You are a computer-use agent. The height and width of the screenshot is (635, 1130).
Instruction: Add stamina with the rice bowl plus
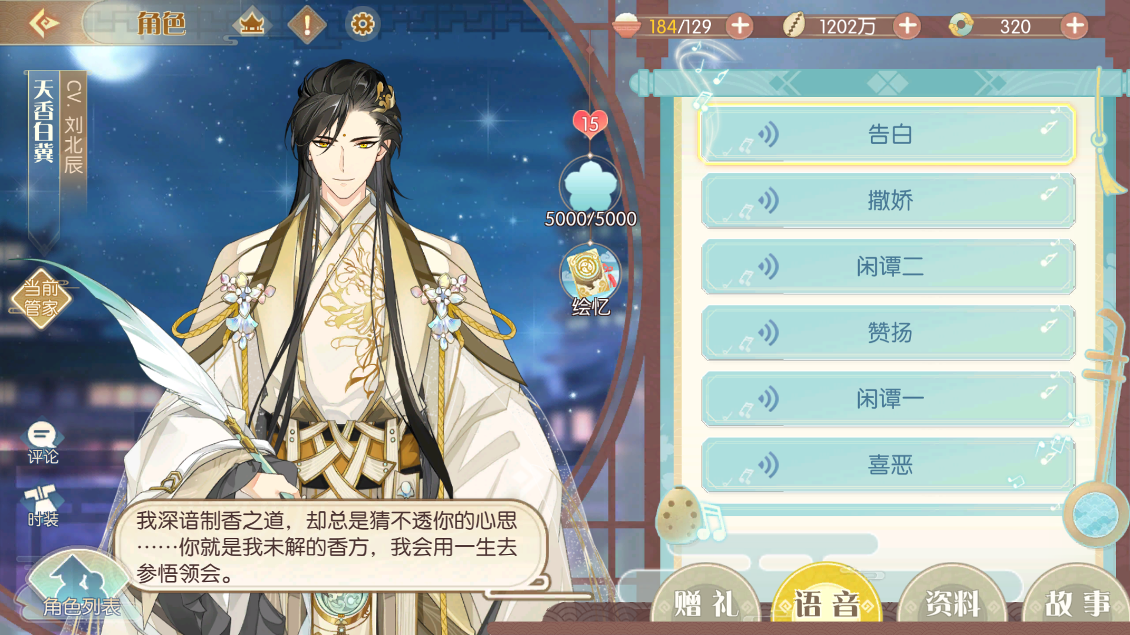click(x=740, y=26)
